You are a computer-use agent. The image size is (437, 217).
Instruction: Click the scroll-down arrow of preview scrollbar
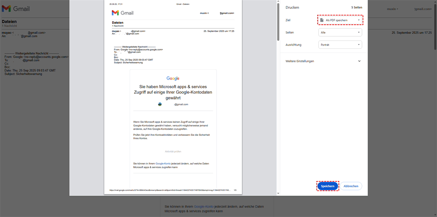coord(278,194)
